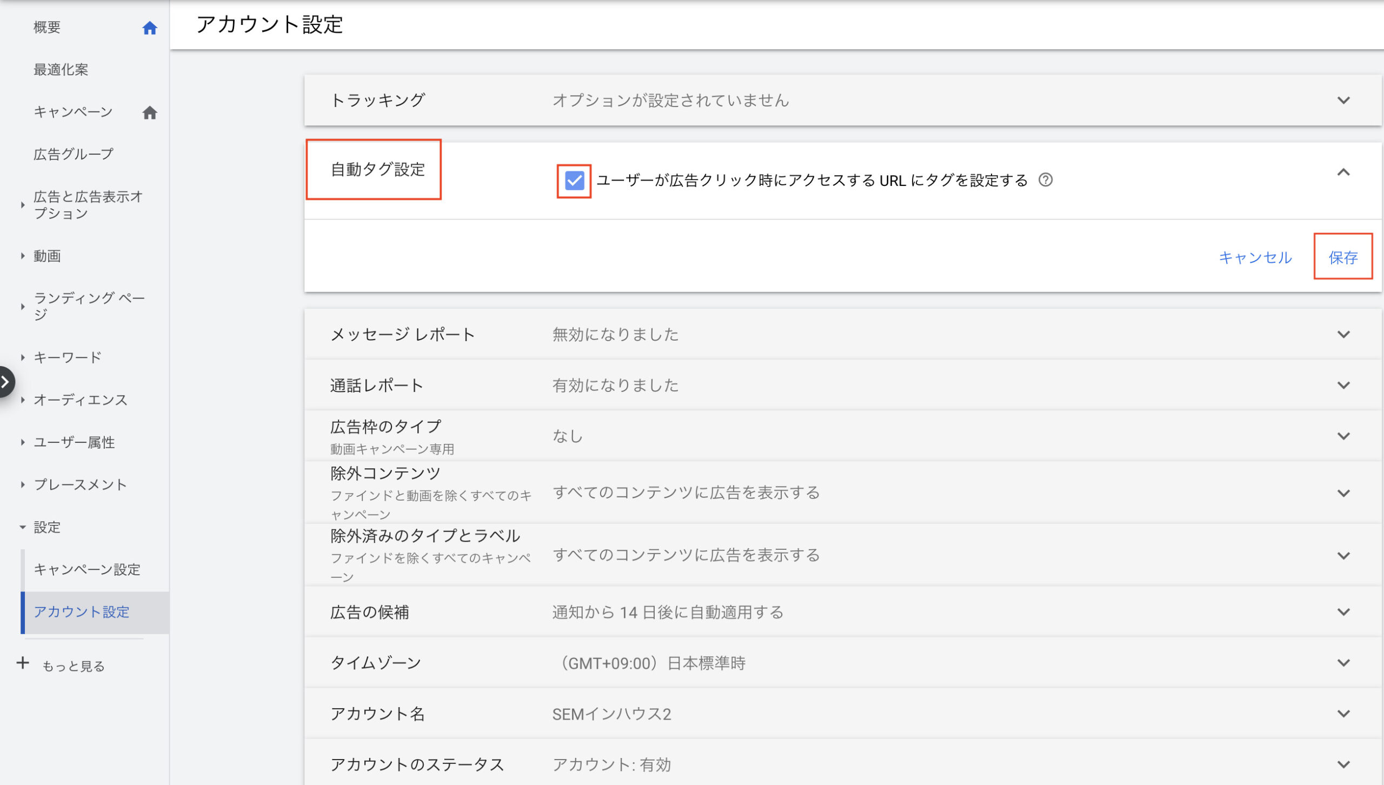Click the home icon next to 概要
This screenshot has width=1384, height=785.
[x=150, y=28]
